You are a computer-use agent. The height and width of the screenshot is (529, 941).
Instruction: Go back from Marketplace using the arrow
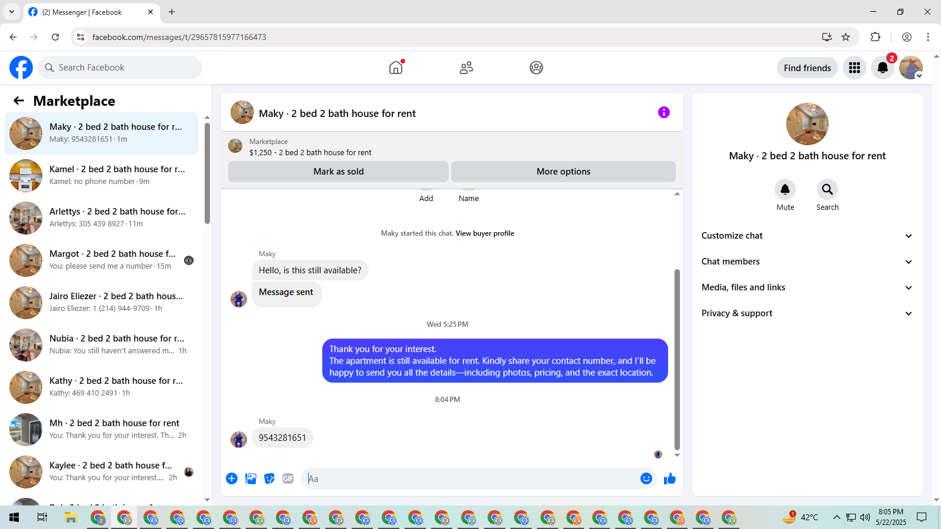19,101
